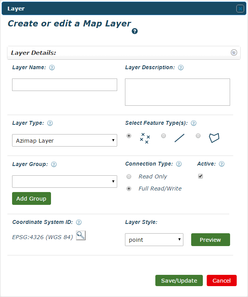
Task: Open Layer Group help tooltip icon
Action: [54, 164]
